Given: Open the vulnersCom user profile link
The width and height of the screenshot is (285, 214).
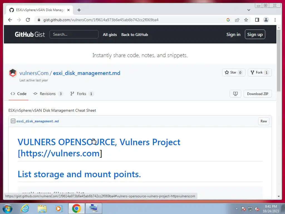Looking at the screenshot, I should 34,73.
